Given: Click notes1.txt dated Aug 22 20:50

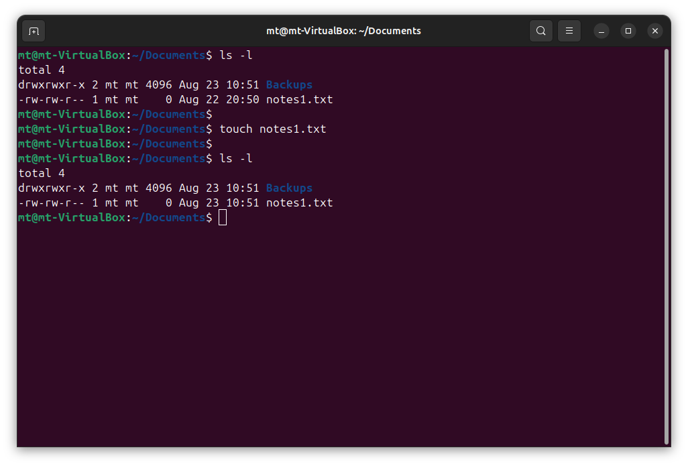Looking at the screenshot, I should point(299,99).
